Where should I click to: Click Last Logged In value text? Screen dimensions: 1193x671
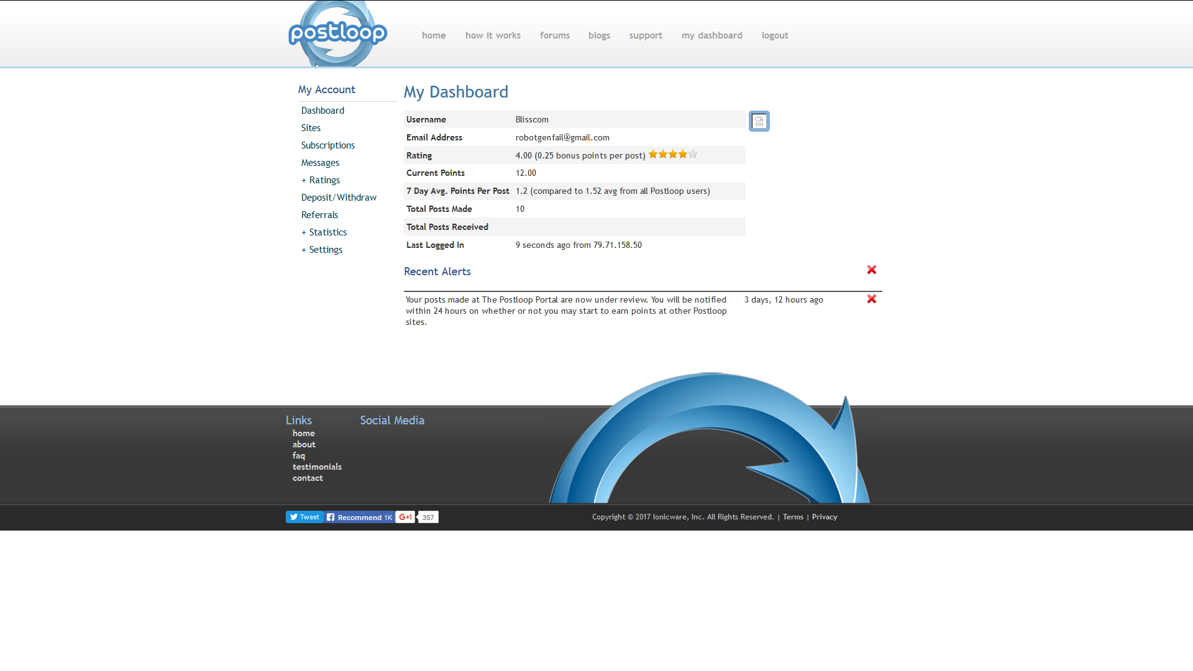pos(578,245)
